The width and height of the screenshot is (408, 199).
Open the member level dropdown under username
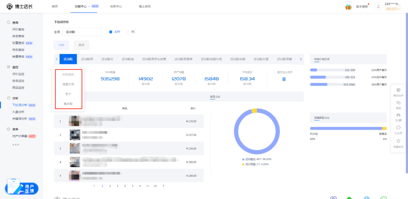[393, 9]
